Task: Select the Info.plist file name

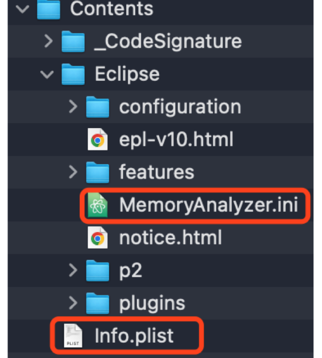Action: point(134,336)
